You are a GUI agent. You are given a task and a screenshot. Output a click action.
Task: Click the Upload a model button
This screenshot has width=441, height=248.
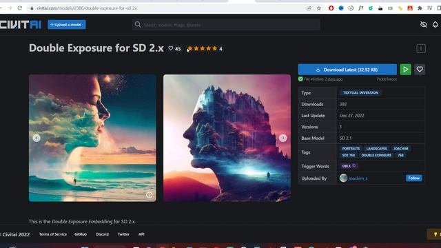tap(67, 25)
